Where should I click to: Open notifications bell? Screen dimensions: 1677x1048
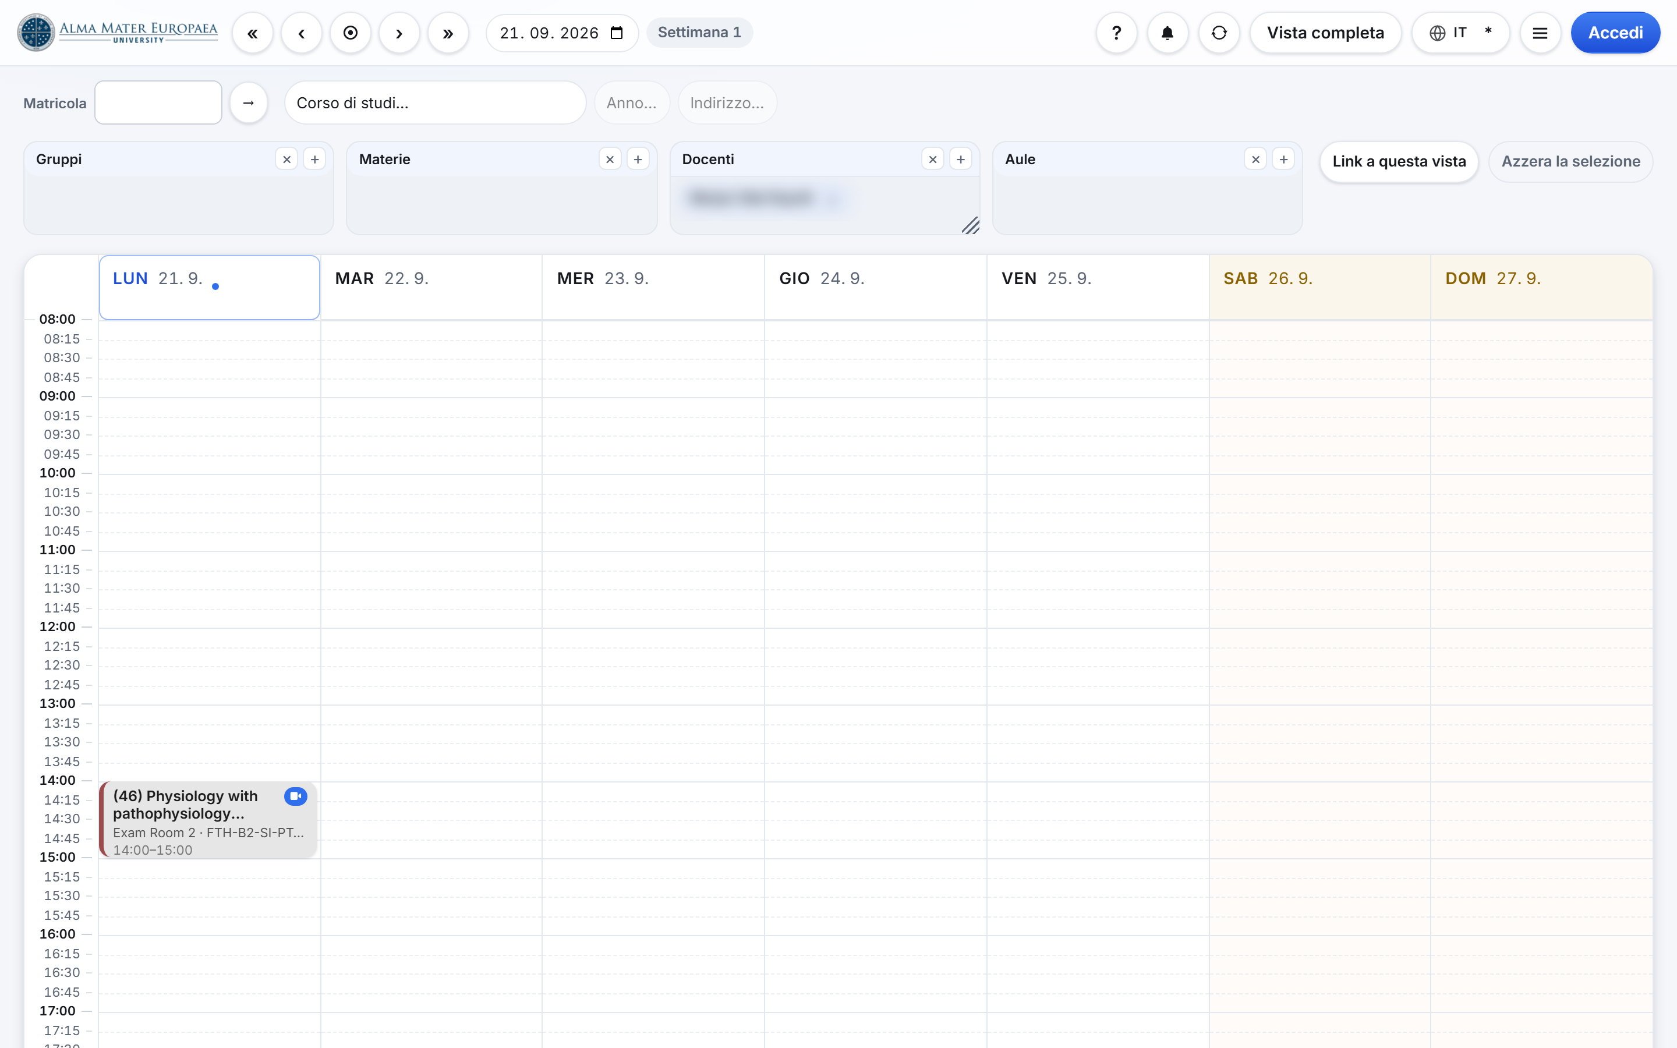(x=1167, y=33)
